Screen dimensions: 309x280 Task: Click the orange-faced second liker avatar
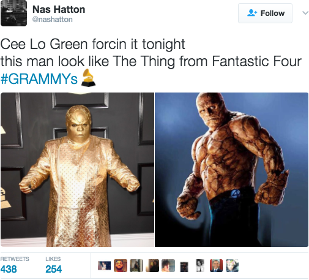click(121, 265)
